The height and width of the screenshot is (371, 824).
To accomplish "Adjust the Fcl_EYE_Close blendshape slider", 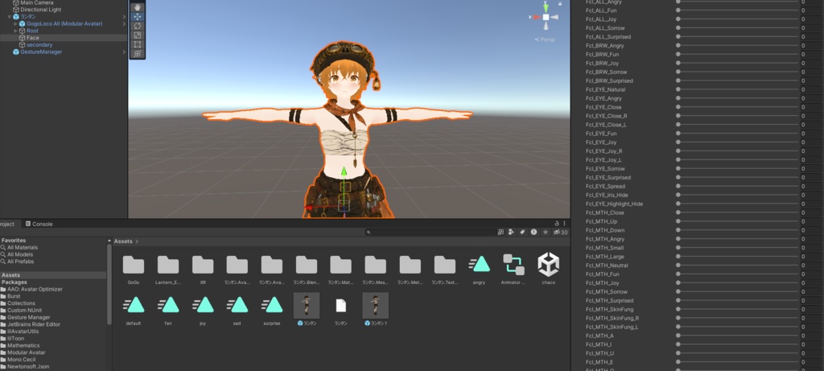I will (x=737, y=107).
